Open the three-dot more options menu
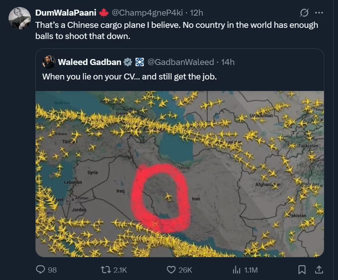Image resolution: width=338 pixels, height=280 pixels. (x=319, y=13)
